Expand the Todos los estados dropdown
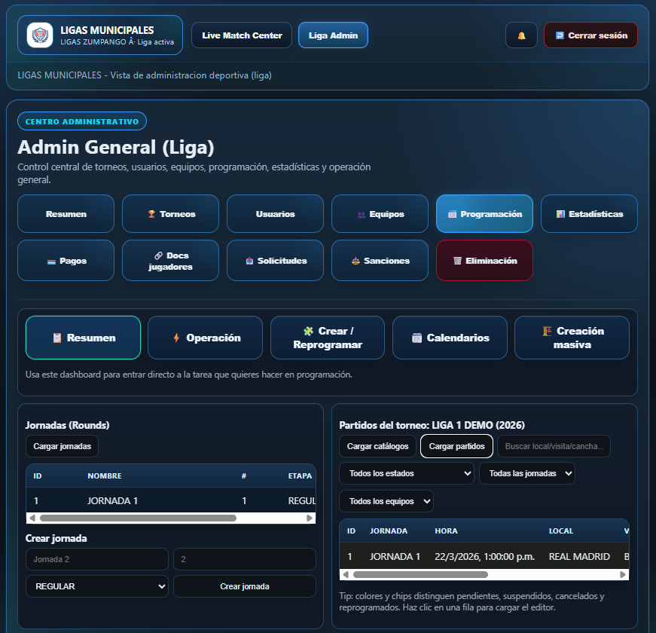This screenshot has height=633, width=656. point(407,473)
